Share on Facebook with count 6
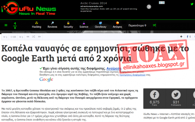Screen dimensions: 195x122 pos(189,37)
